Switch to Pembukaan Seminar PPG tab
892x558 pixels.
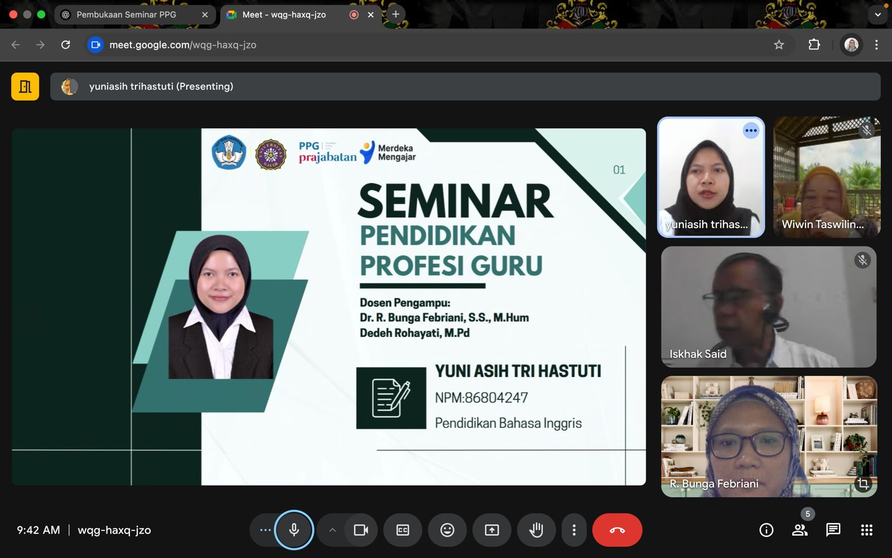pos(127,15)
